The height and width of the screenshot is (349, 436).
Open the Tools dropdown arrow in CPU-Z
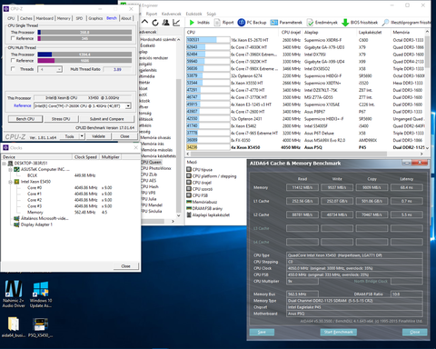click(82, 136)
